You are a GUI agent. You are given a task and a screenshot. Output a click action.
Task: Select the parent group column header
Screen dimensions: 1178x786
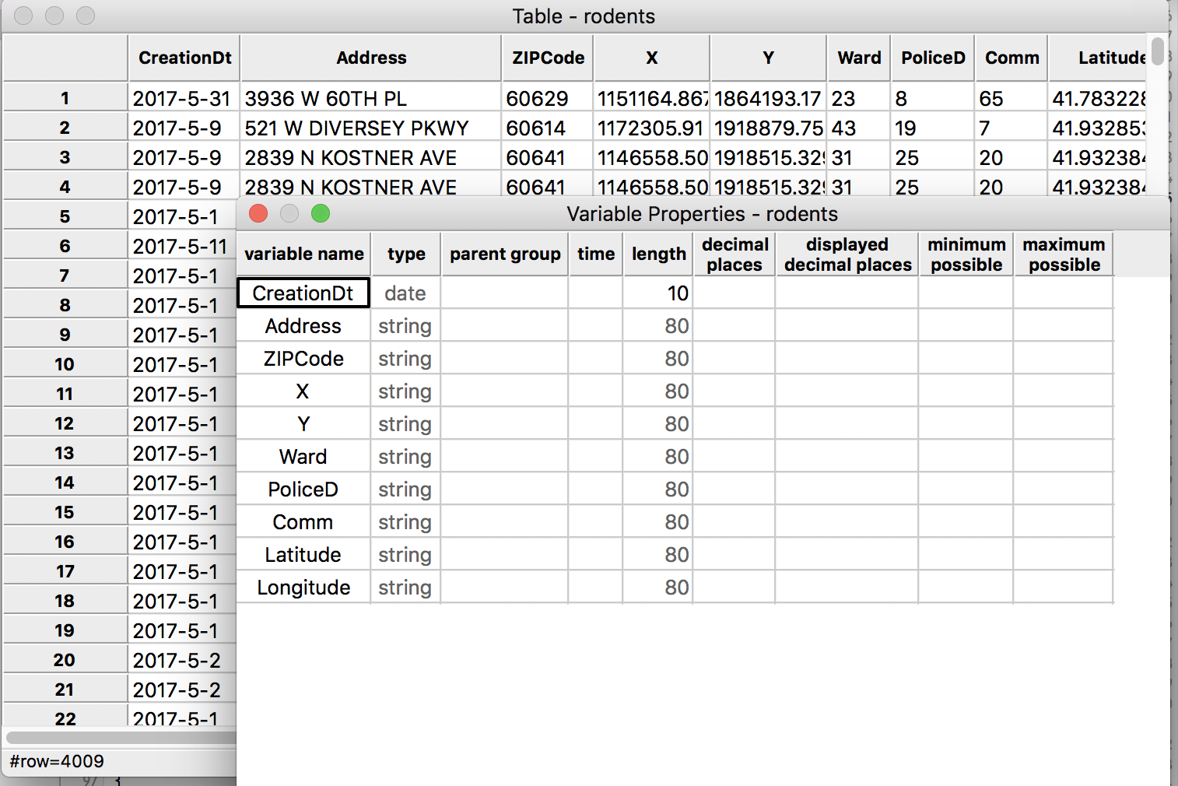coord(505,254)
